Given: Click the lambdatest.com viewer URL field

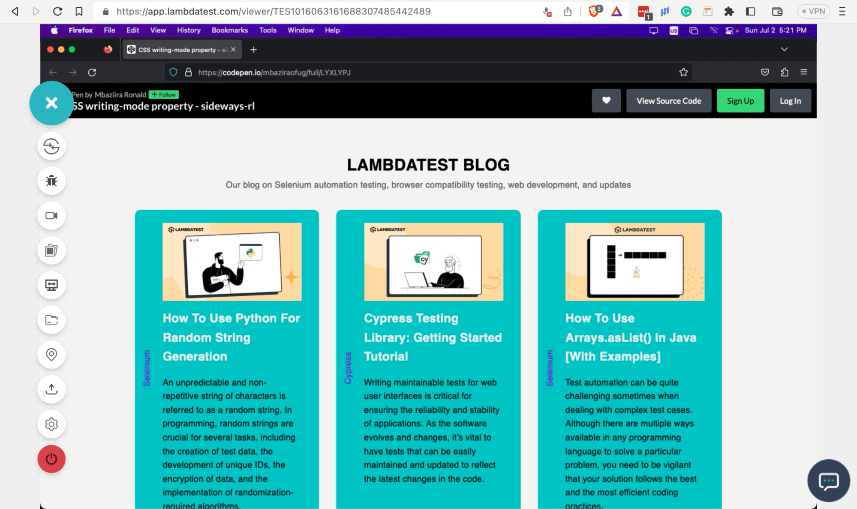Looking at the screenshot, I should pos(274,12).
